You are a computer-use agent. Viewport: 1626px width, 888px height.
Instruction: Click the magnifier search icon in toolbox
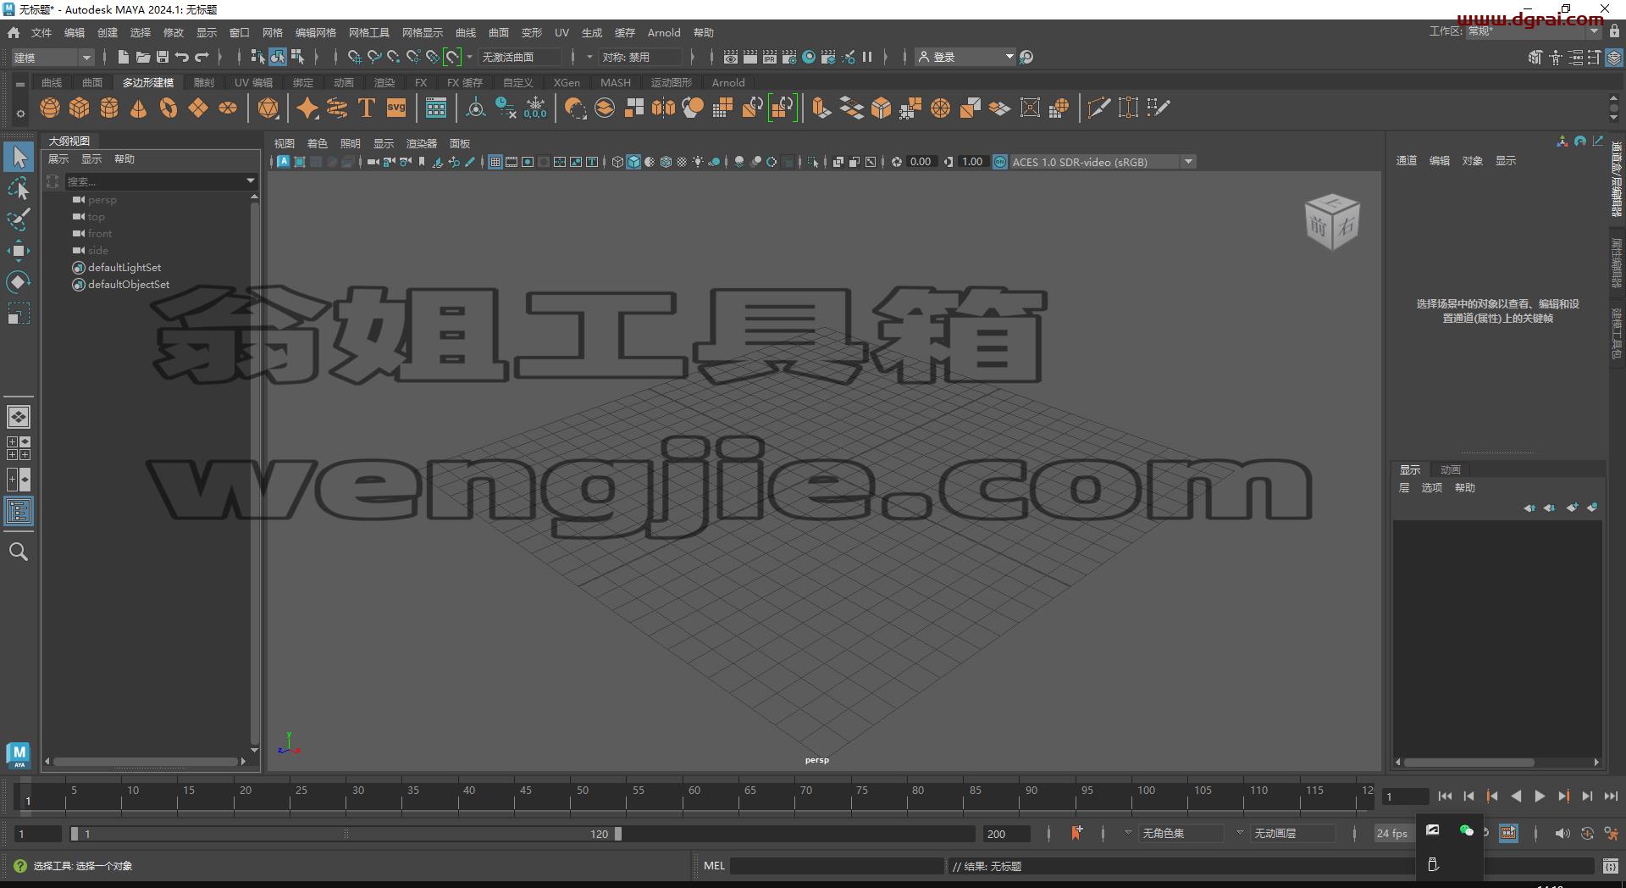pos(19,552)
